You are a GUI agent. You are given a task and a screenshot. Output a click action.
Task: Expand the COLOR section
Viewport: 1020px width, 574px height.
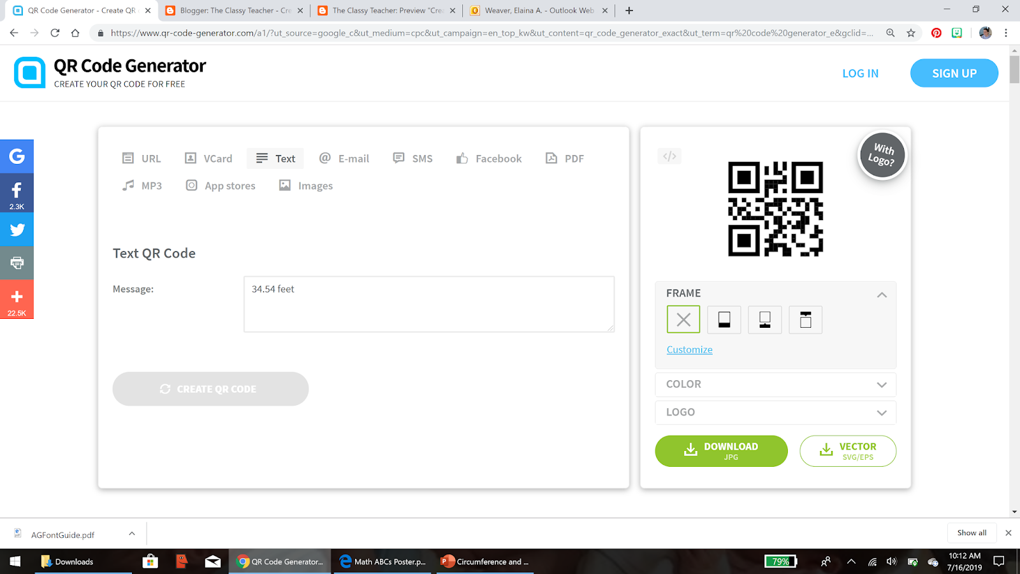click(776, 385)
